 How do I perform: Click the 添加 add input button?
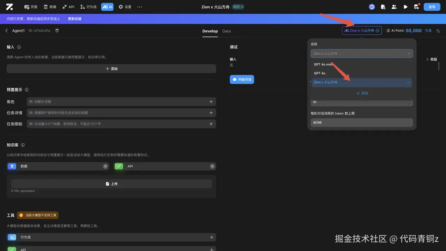(x=111, y=69)
